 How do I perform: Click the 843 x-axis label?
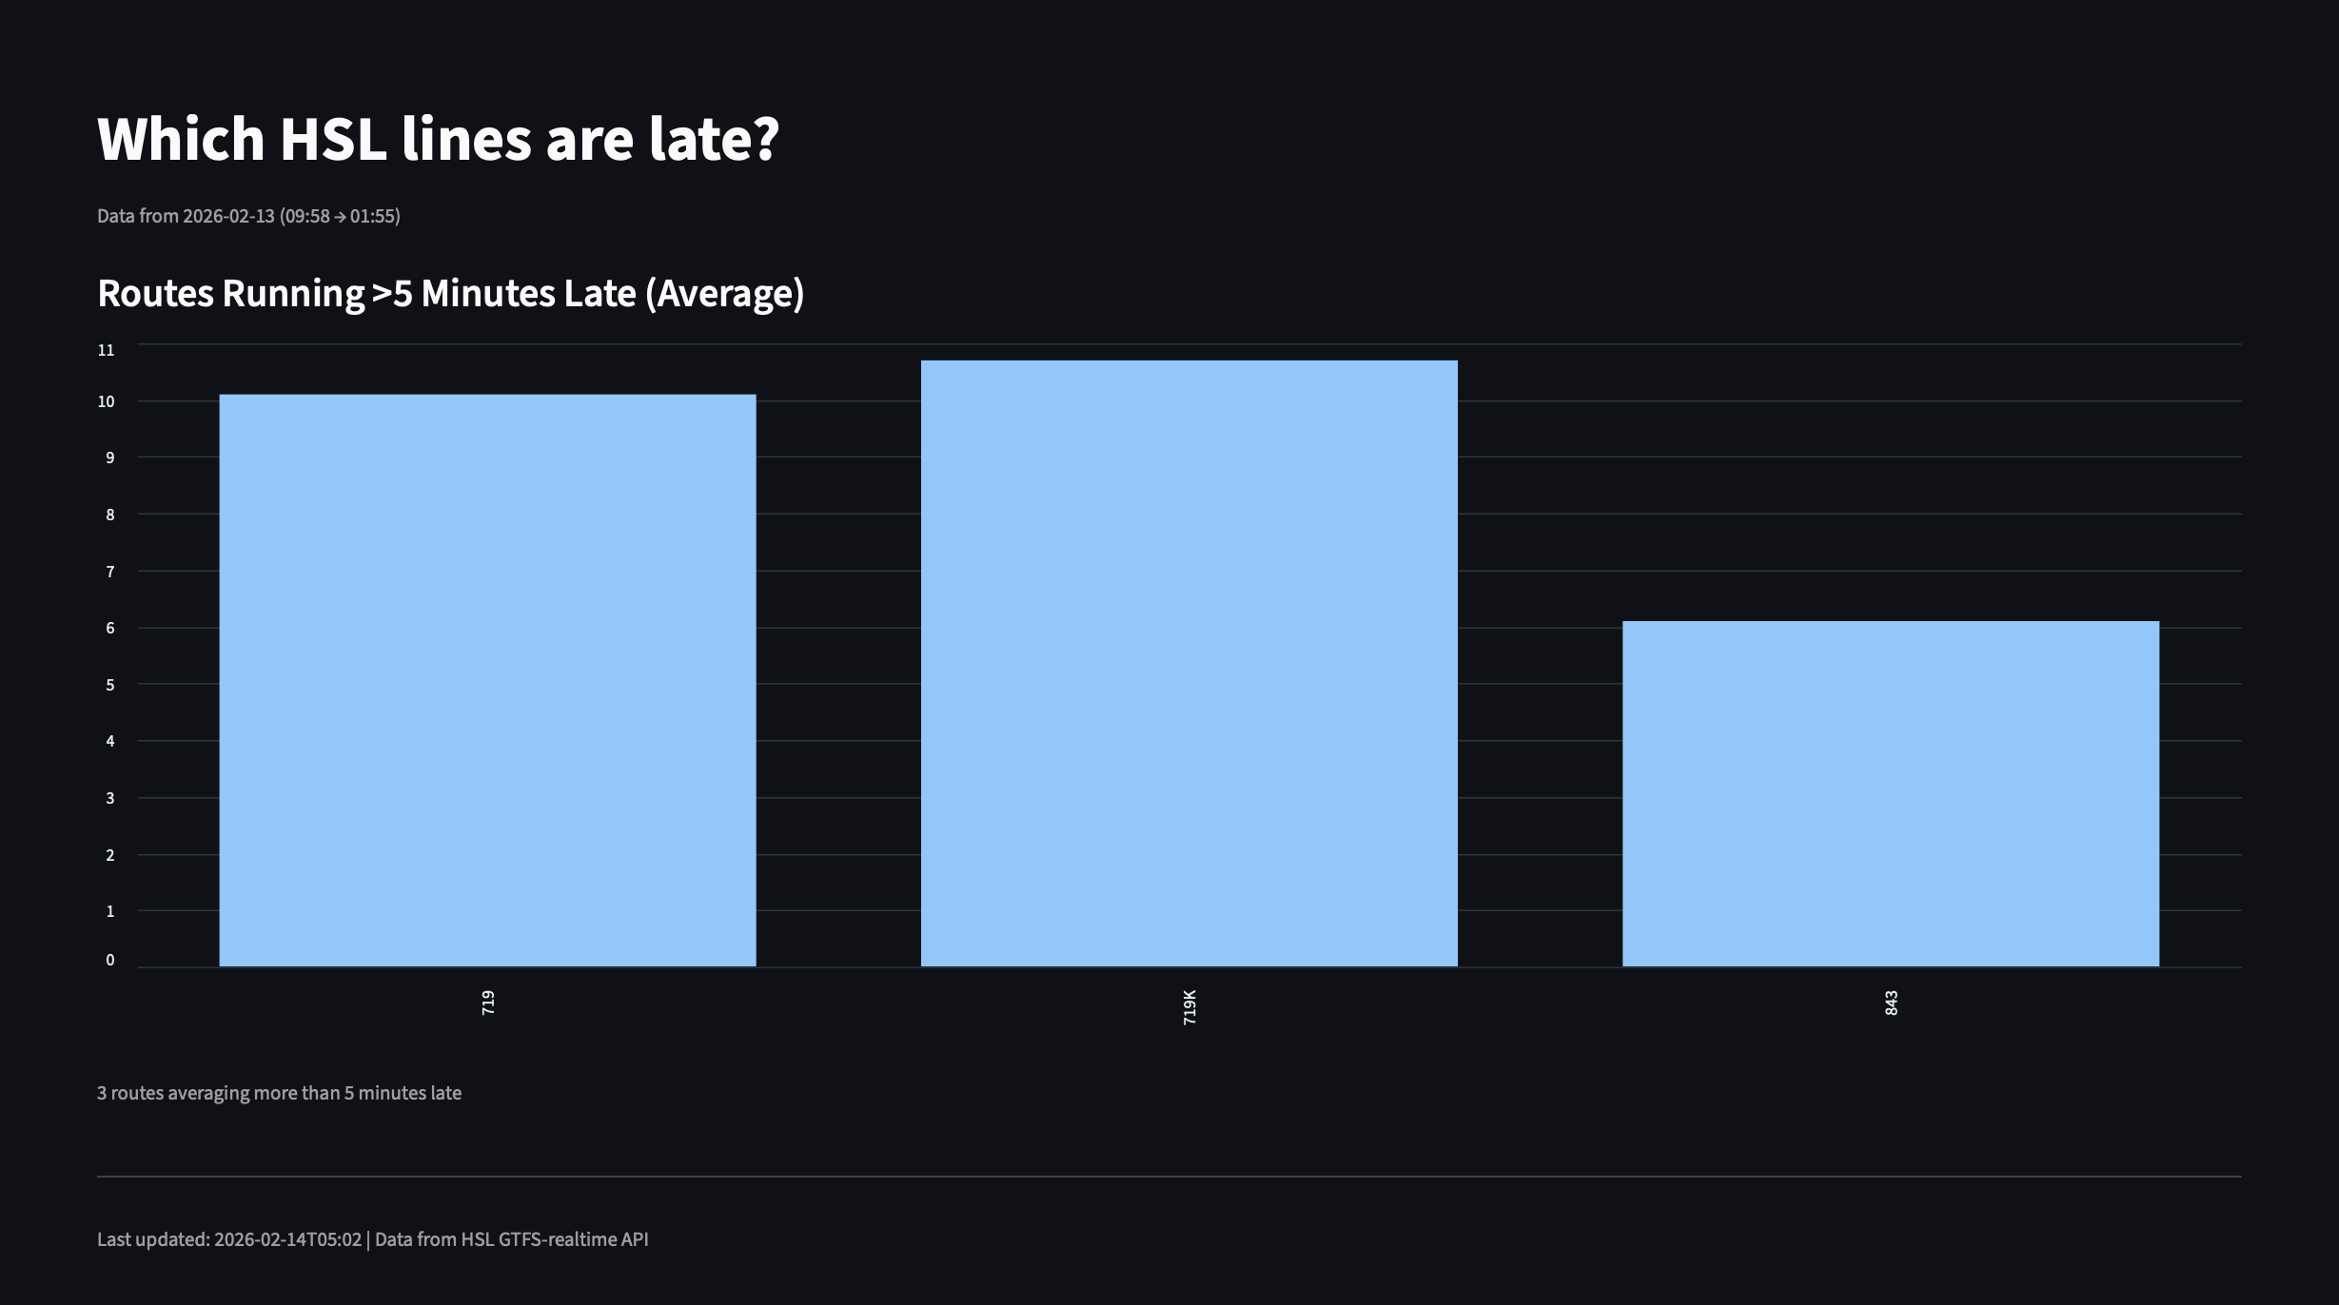click(x=1891, y=1003)
